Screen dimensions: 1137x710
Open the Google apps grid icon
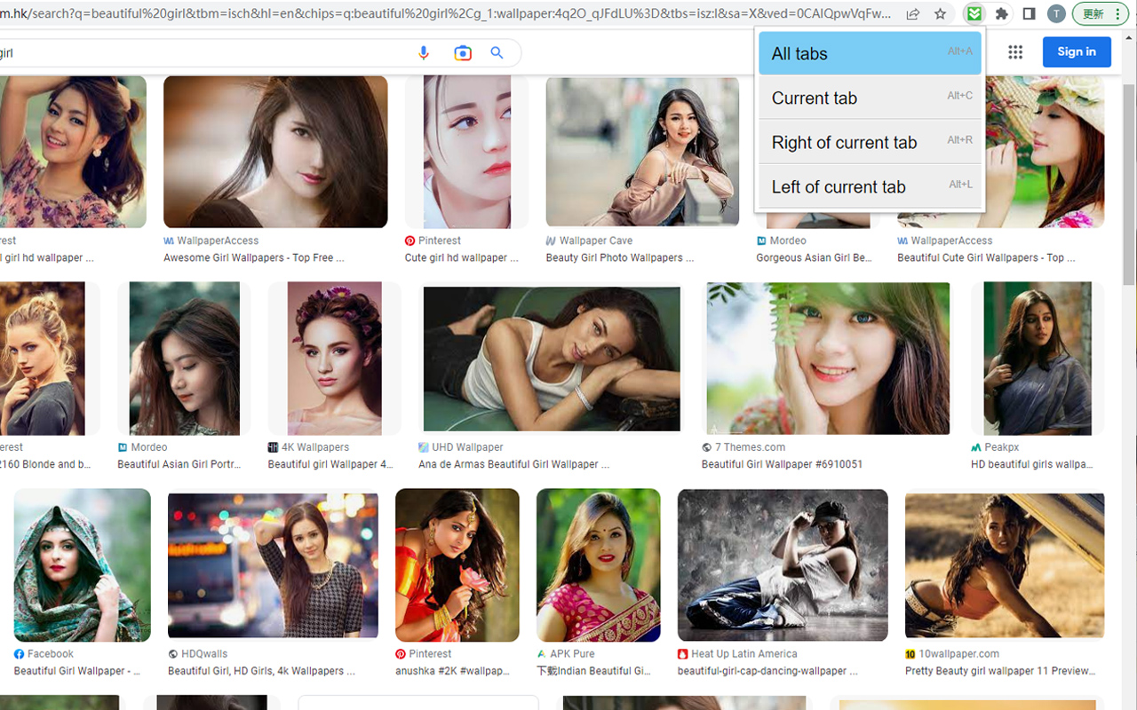[1015, 51]
